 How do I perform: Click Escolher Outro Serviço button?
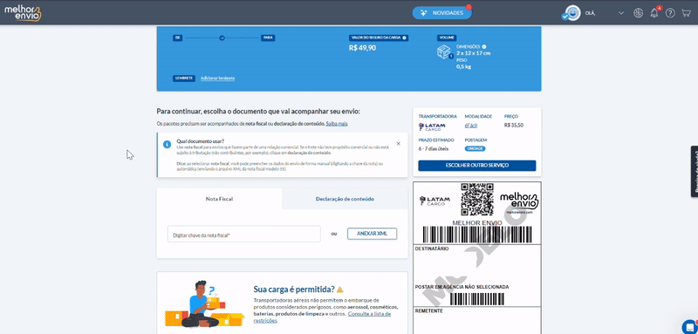click(476, 166)
